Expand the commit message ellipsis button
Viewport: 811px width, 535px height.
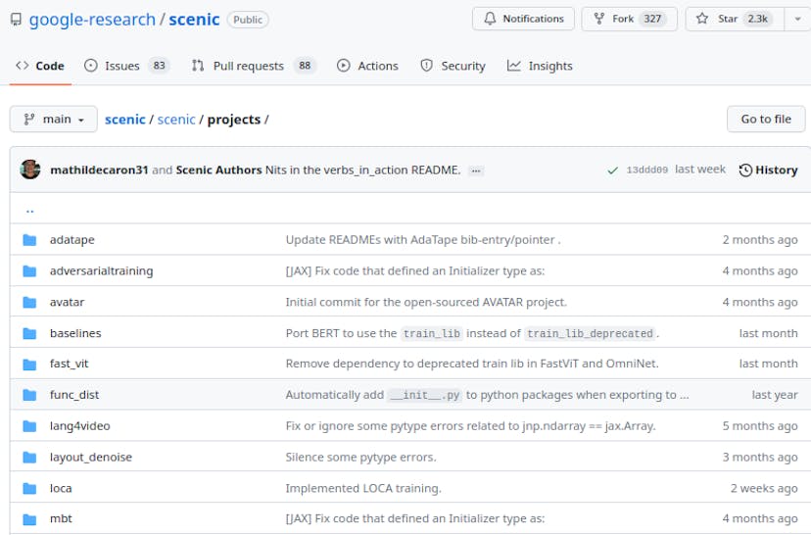[x=476, y=170]
